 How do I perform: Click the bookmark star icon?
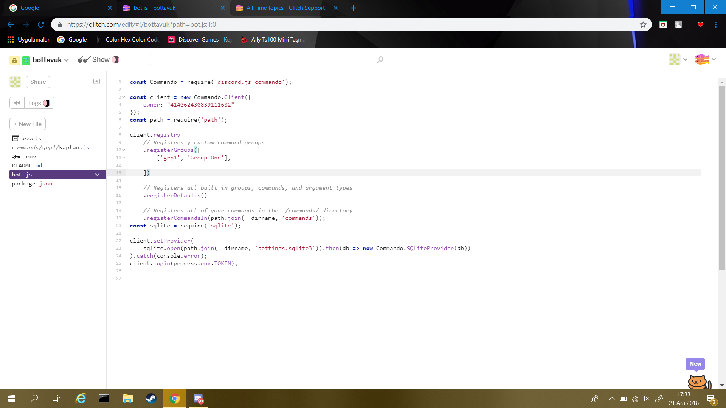coord(643,25)
